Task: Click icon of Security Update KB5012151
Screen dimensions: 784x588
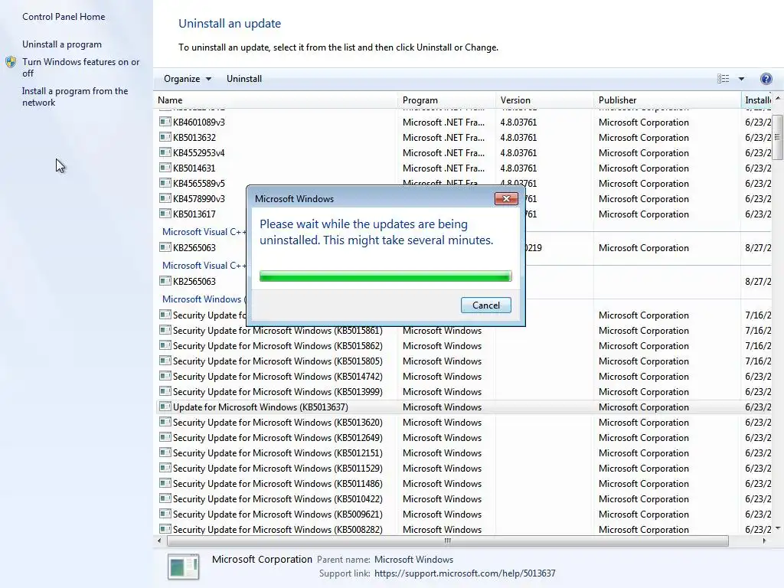Action: pos(165,452)
